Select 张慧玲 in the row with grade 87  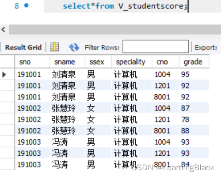pos(67,108)
